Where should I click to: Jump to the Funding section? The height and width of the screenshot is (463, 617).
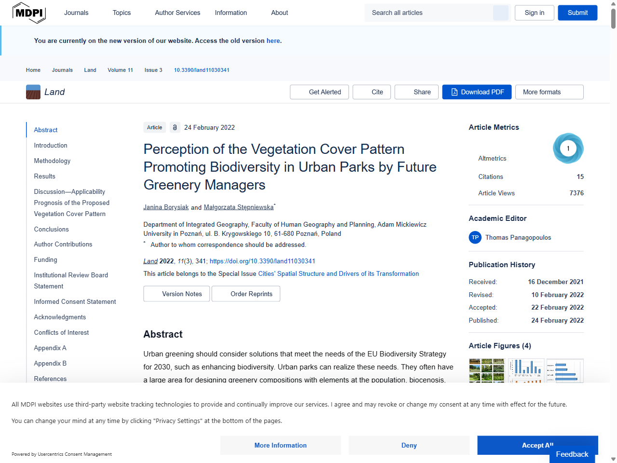[45, 259]
